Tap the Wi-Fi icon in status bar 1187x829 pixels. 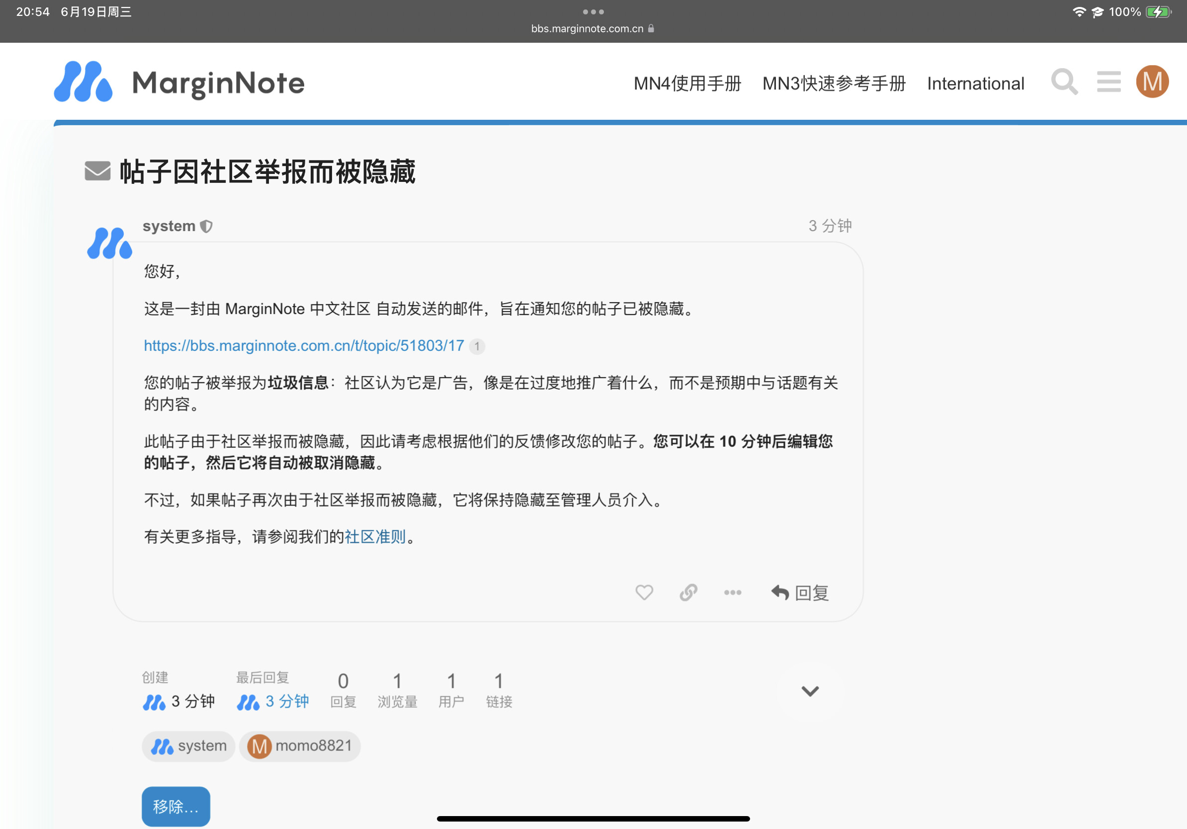pos(1079,12)
